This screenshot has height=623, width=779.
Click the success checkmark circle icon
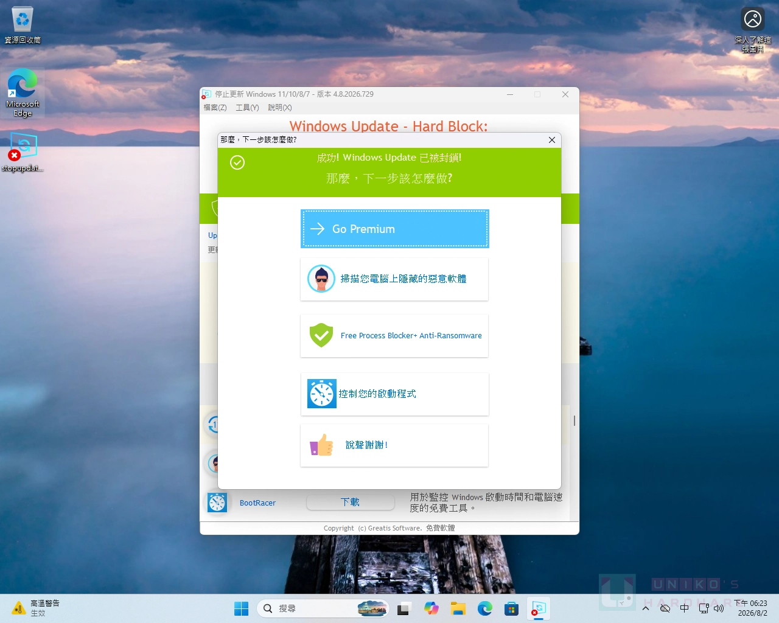(237, 162)
